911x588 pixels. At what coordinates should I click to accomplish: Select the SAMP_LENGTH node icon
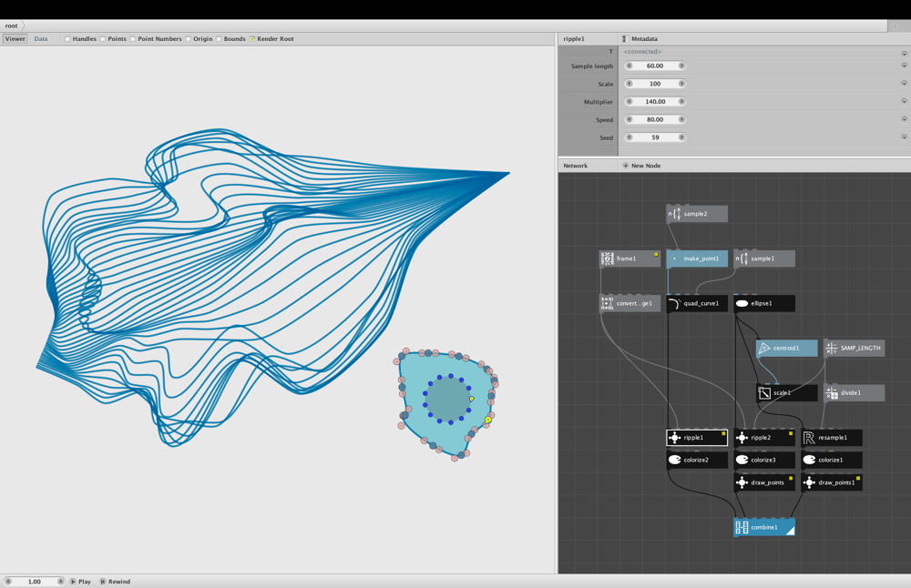832,348
